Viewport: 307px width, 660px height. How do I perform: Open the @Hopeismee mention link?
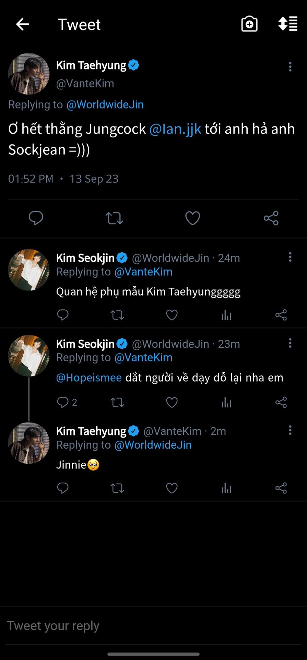click(89, 378)
